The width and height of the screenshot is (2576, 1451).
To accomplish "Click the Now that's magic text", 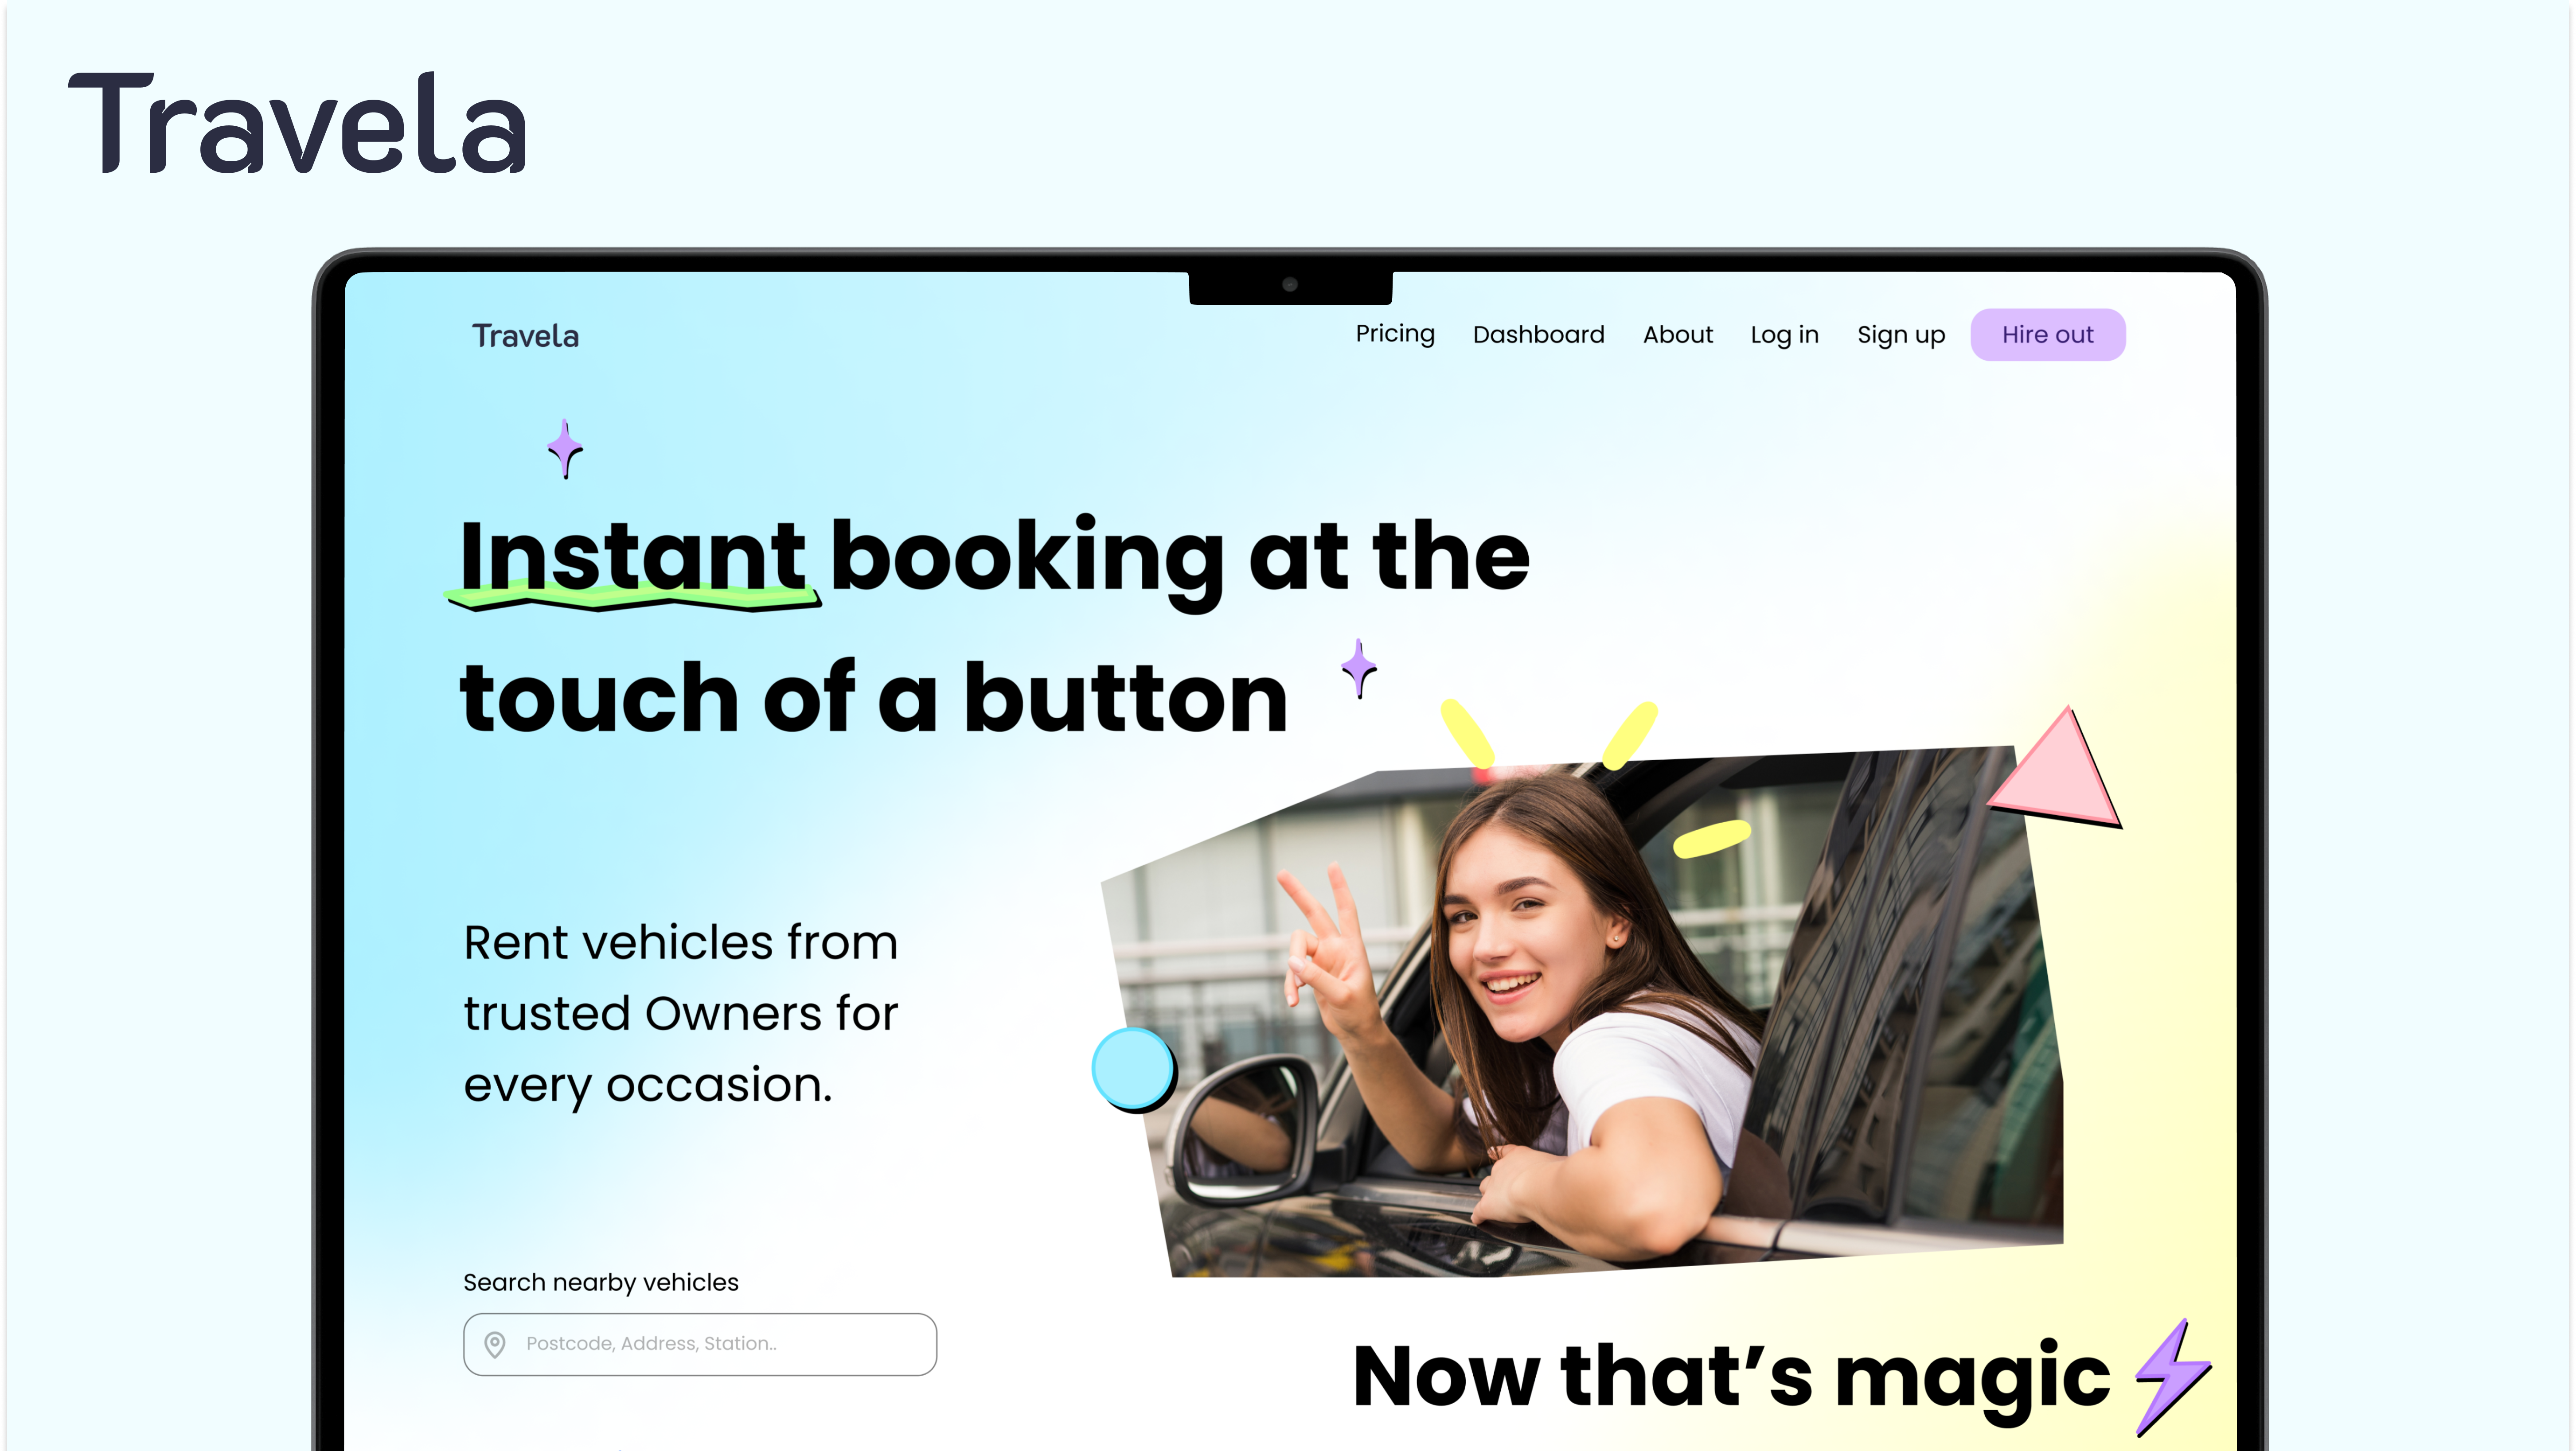I will click(1731, 1377).
